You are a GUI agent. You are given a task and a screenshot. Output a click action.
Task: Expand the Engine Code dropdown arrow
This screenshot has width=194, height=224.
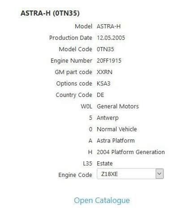pyautogui.click(x=160, y=174)
